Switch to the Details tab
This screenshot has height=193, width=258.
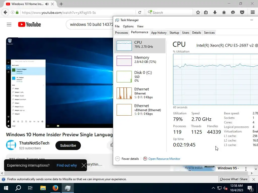[x=197, y=33]
